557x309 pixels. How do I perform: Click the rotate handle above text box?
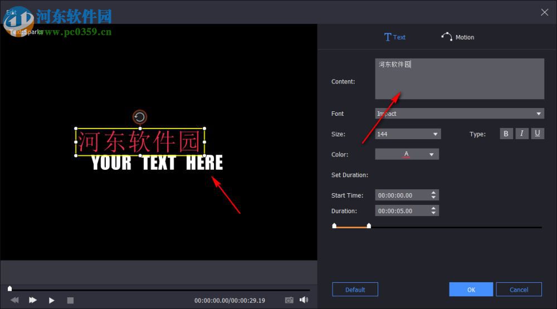pyautogui.click(x=140, y=117)
